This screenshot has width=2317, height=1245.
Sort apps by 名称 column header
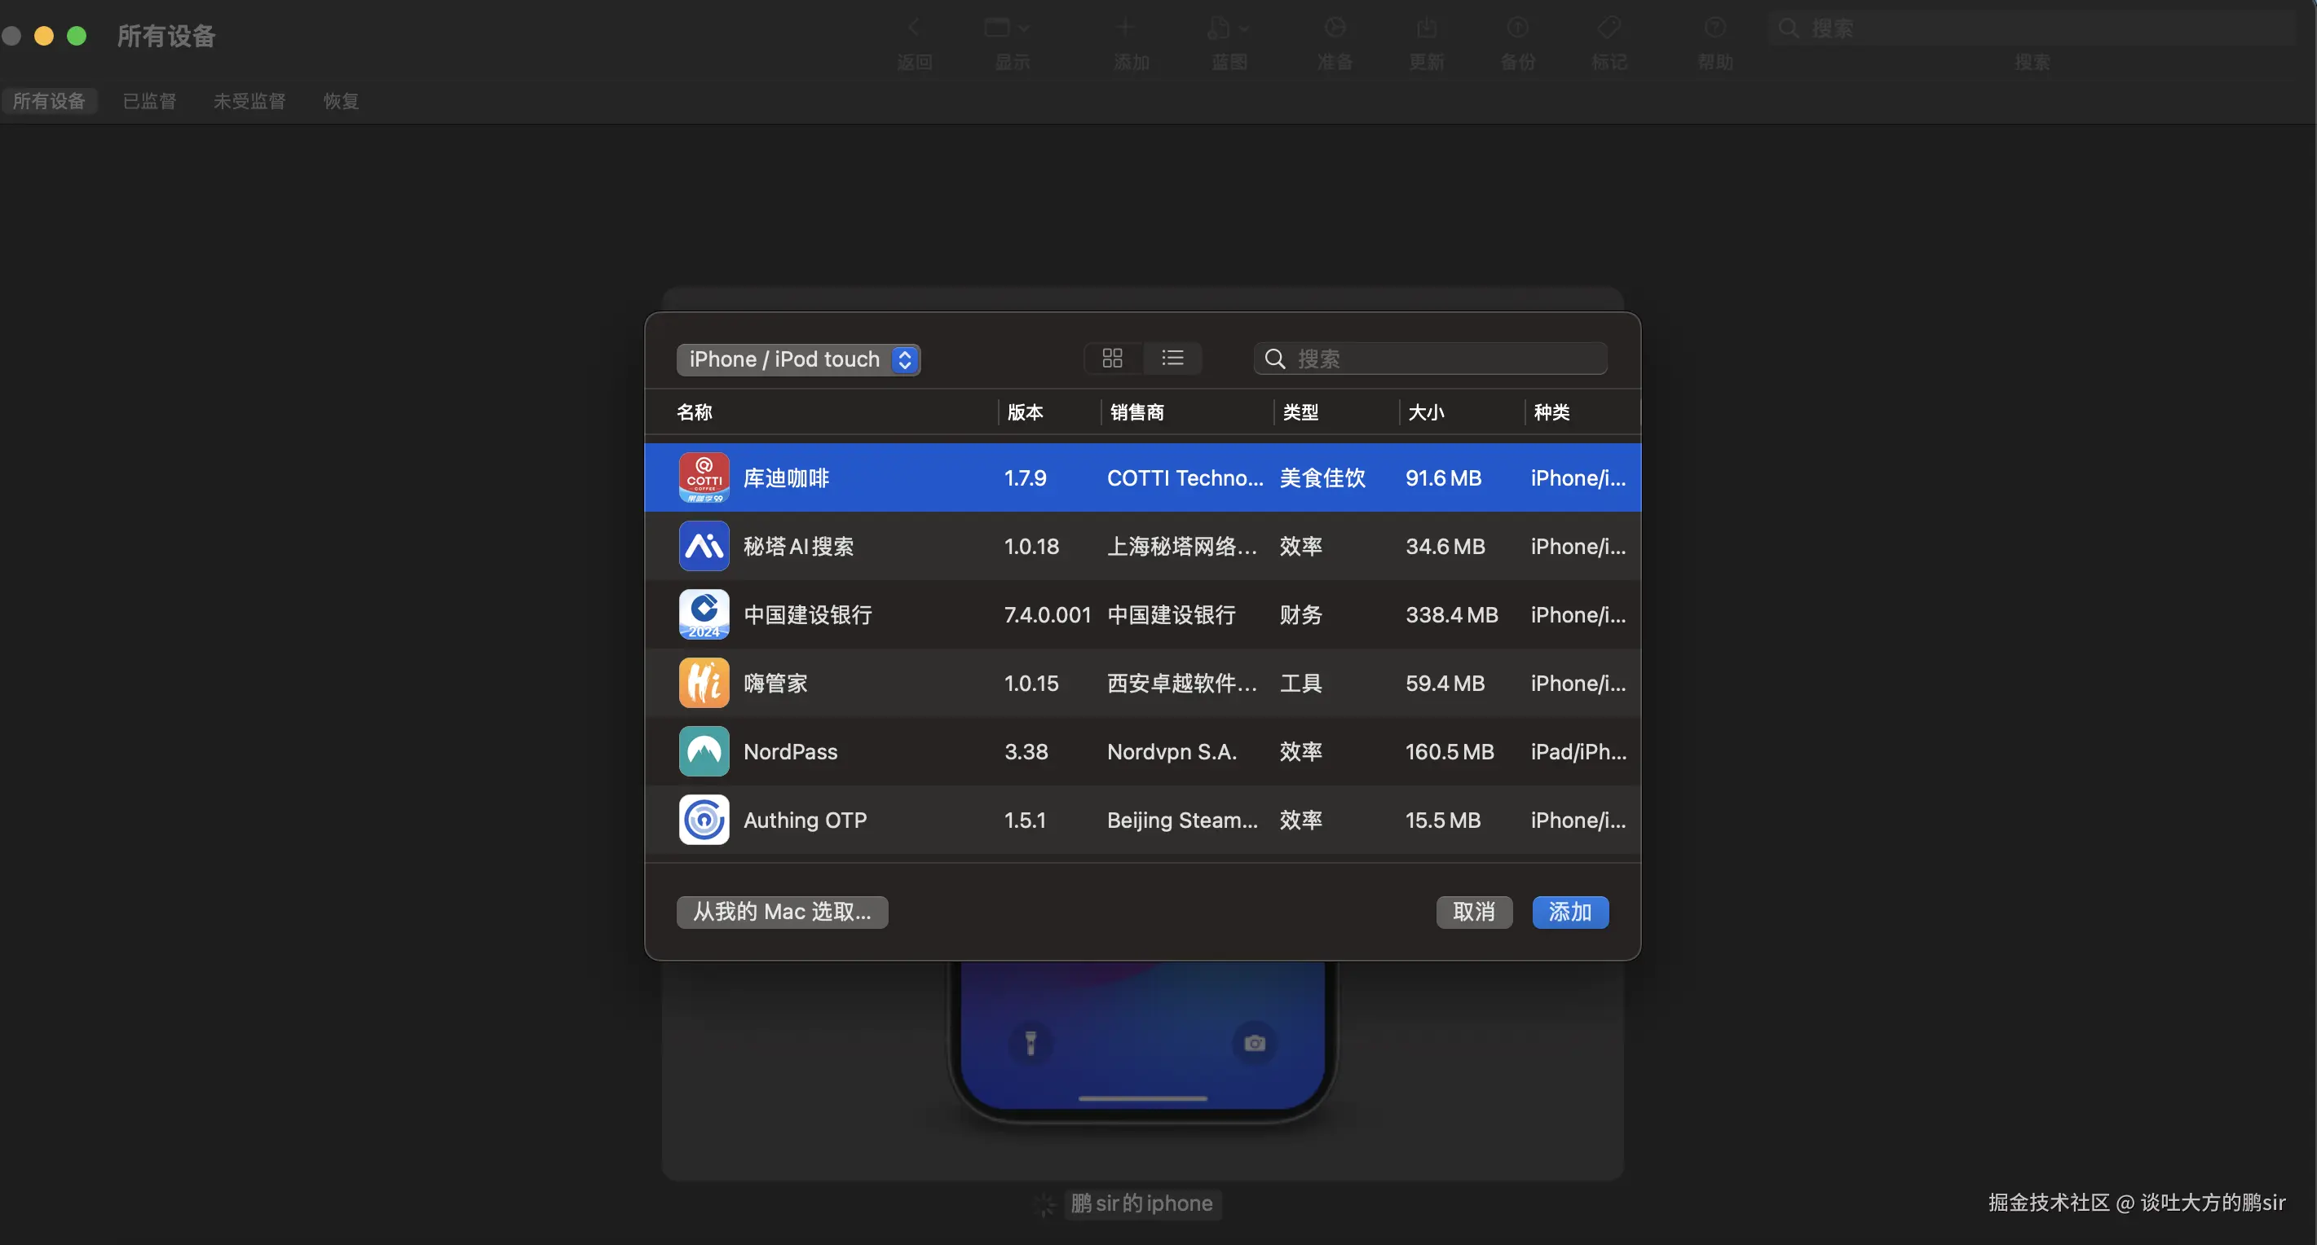[695, 411]
